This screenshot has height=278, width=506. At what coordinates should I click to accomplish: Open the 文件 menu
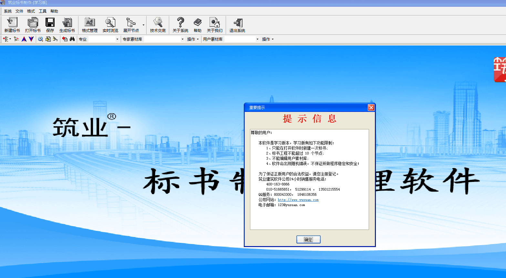tap(19, 11)
